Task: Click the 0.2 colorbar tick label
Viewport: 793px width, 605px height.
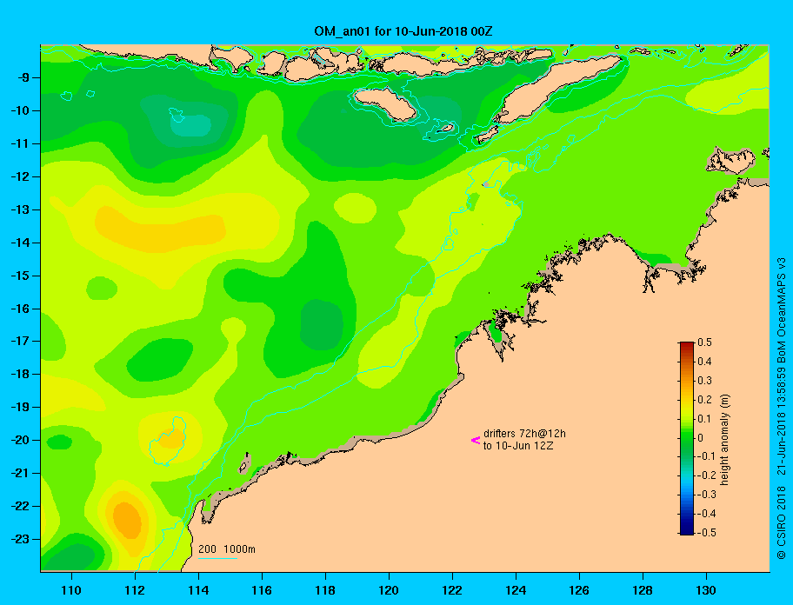Action: 704,400
